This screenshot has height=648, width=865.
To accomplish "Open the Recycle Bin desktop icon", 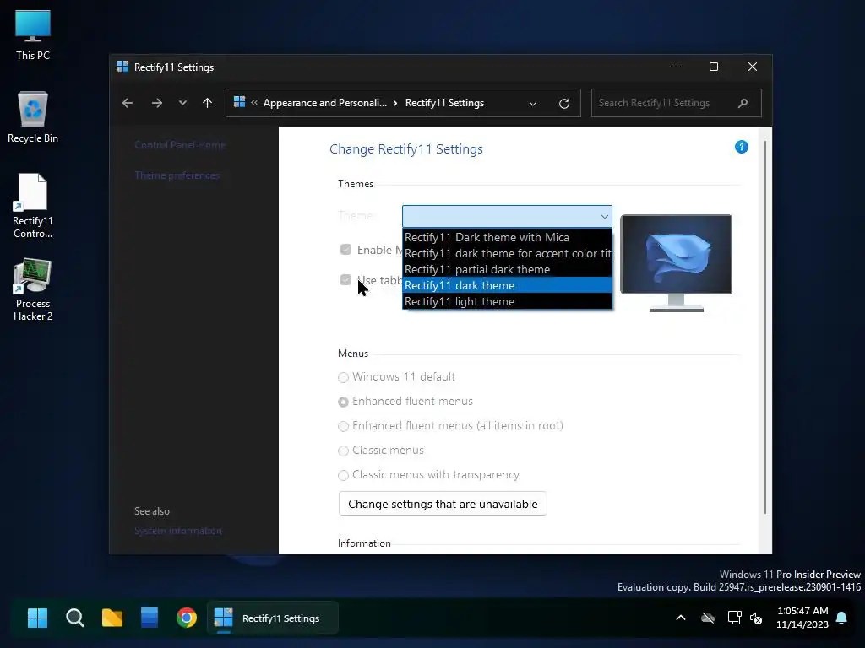I will [33, 116].
